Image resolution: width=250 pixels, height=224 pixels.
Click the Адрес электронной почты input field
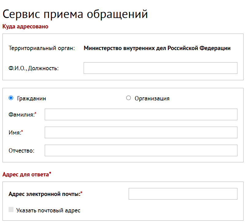coord(183,193)
